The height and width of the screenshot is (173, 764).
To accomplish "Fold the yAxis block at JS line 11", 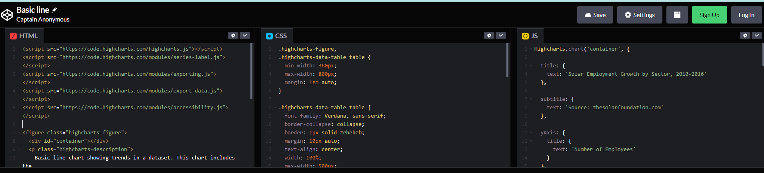I will (531, 133).
